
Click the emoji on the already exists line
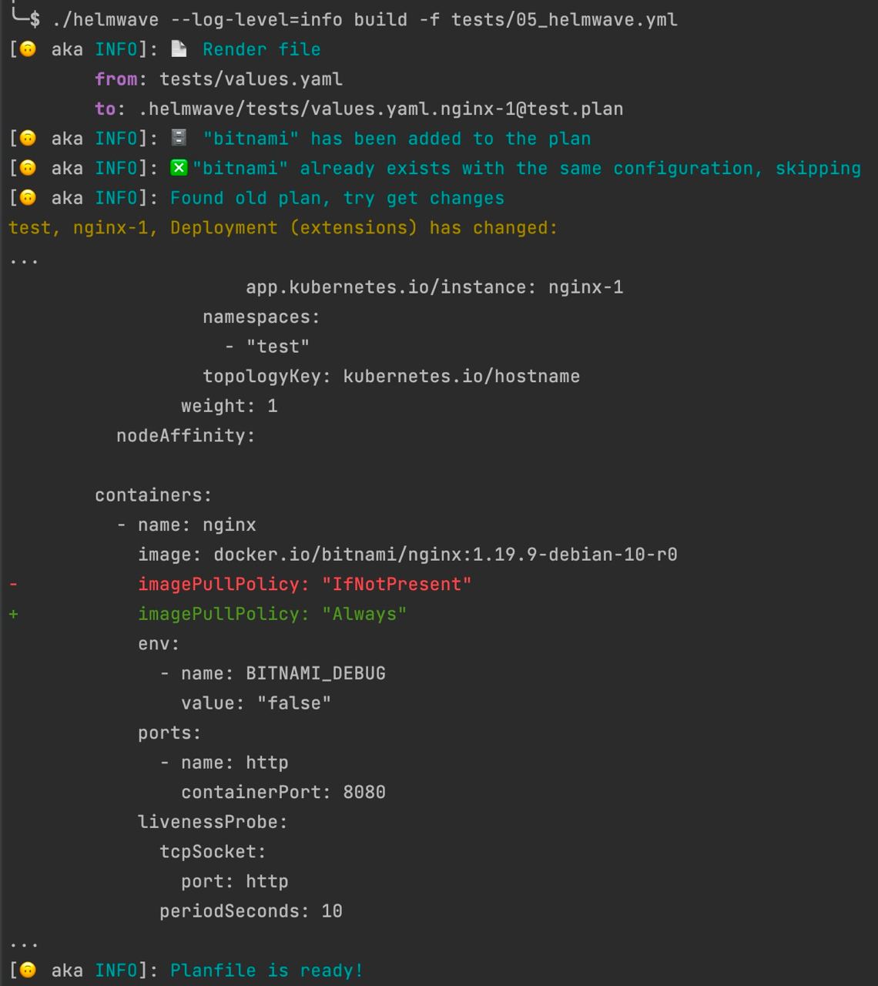pos(28,168)
